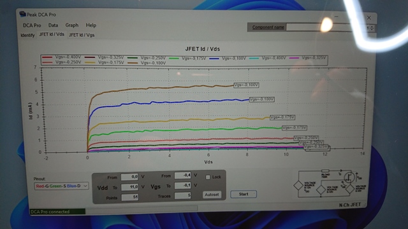
Task: Click the Peak DCA Pro app icon
Action: click(x=23, y=14)
